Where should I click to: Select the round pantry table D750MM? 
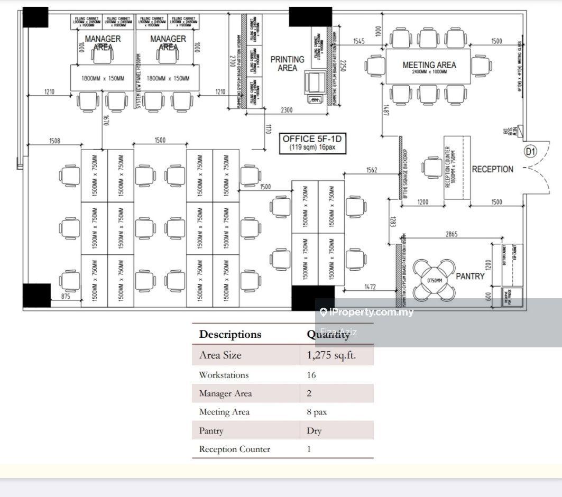434,280
